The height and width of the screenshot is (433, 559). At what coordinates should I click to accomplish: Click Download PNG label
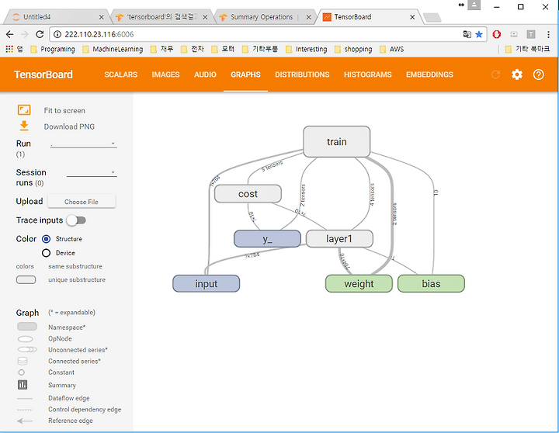pyautogui.click(x=70, y=126)
